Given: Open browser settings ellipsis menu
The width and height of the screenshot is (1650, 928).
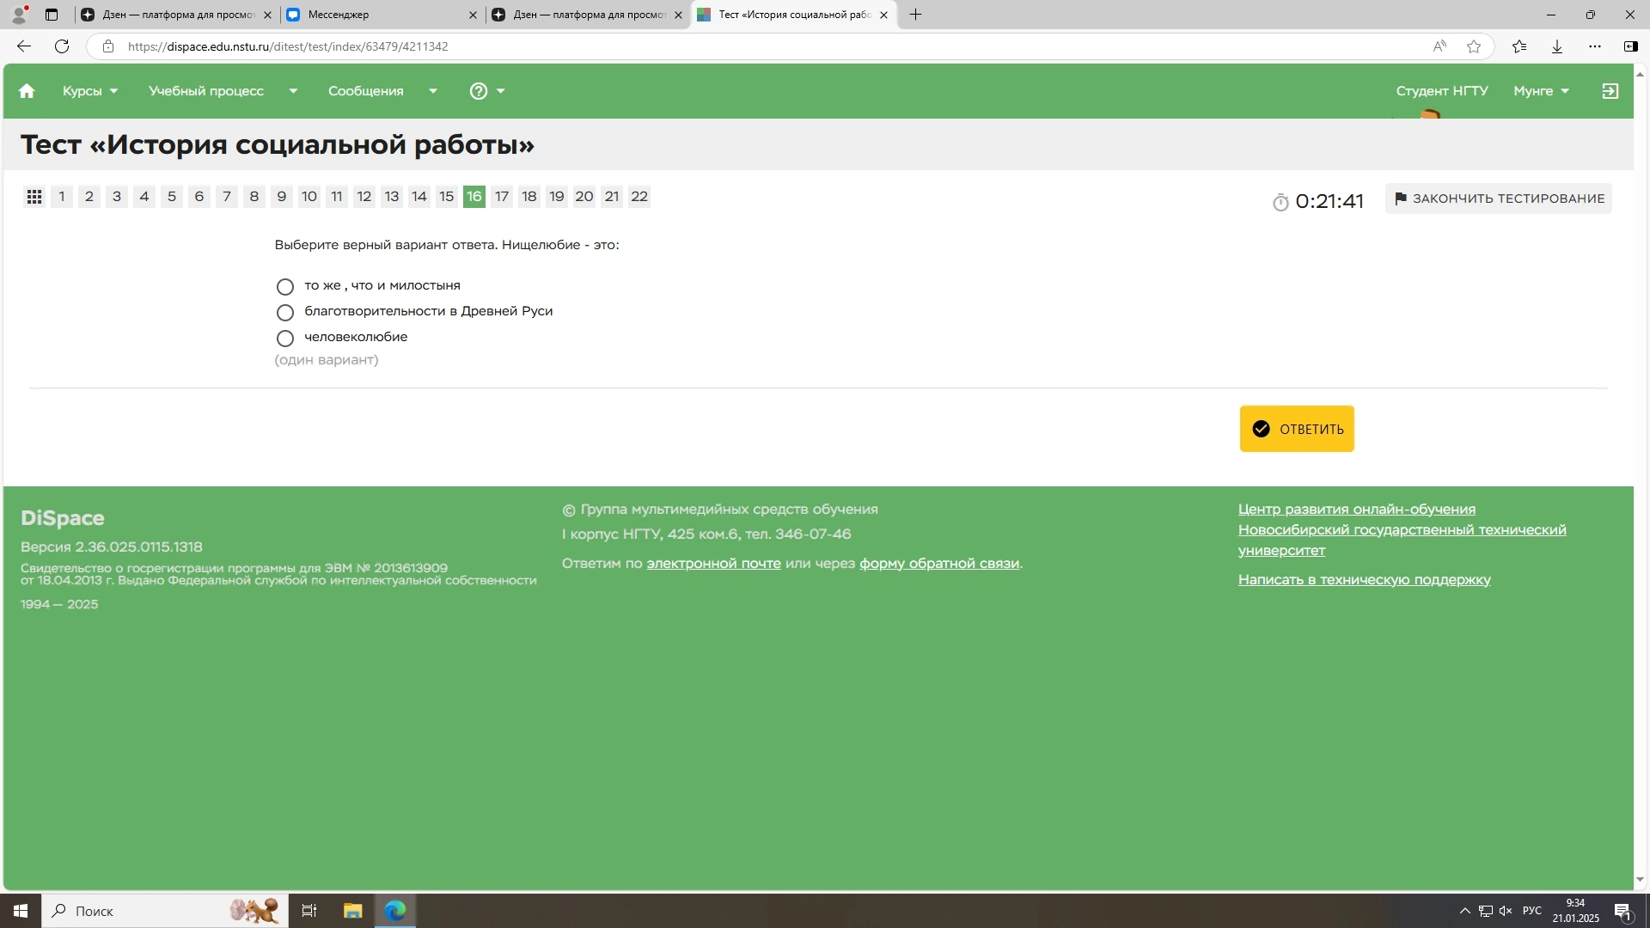Looking at the screenshot, I should pyautogui.click(x=1595, y=46).
